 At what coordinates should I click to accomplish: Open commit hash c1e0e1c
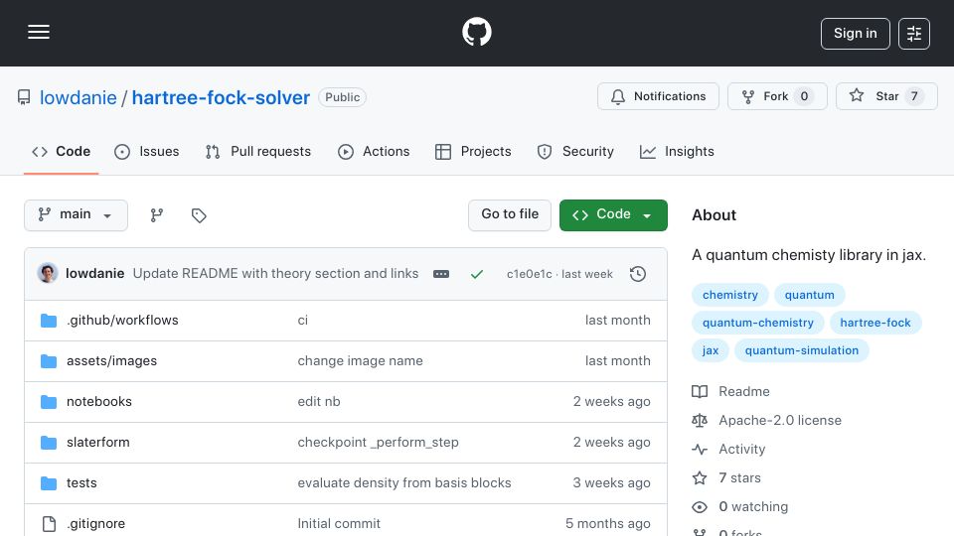(x=530, y=274)
